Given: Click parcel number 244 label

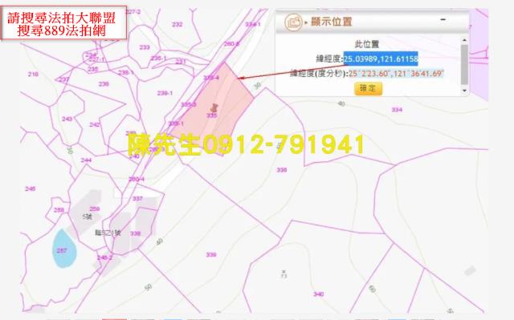Looking at the screenshot, I should pos(86,160).
